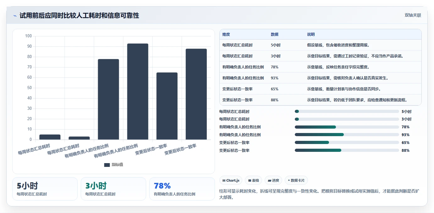Click the 说明 table column header
Viewport: 434px width, 213px height.
coord(311,35)
